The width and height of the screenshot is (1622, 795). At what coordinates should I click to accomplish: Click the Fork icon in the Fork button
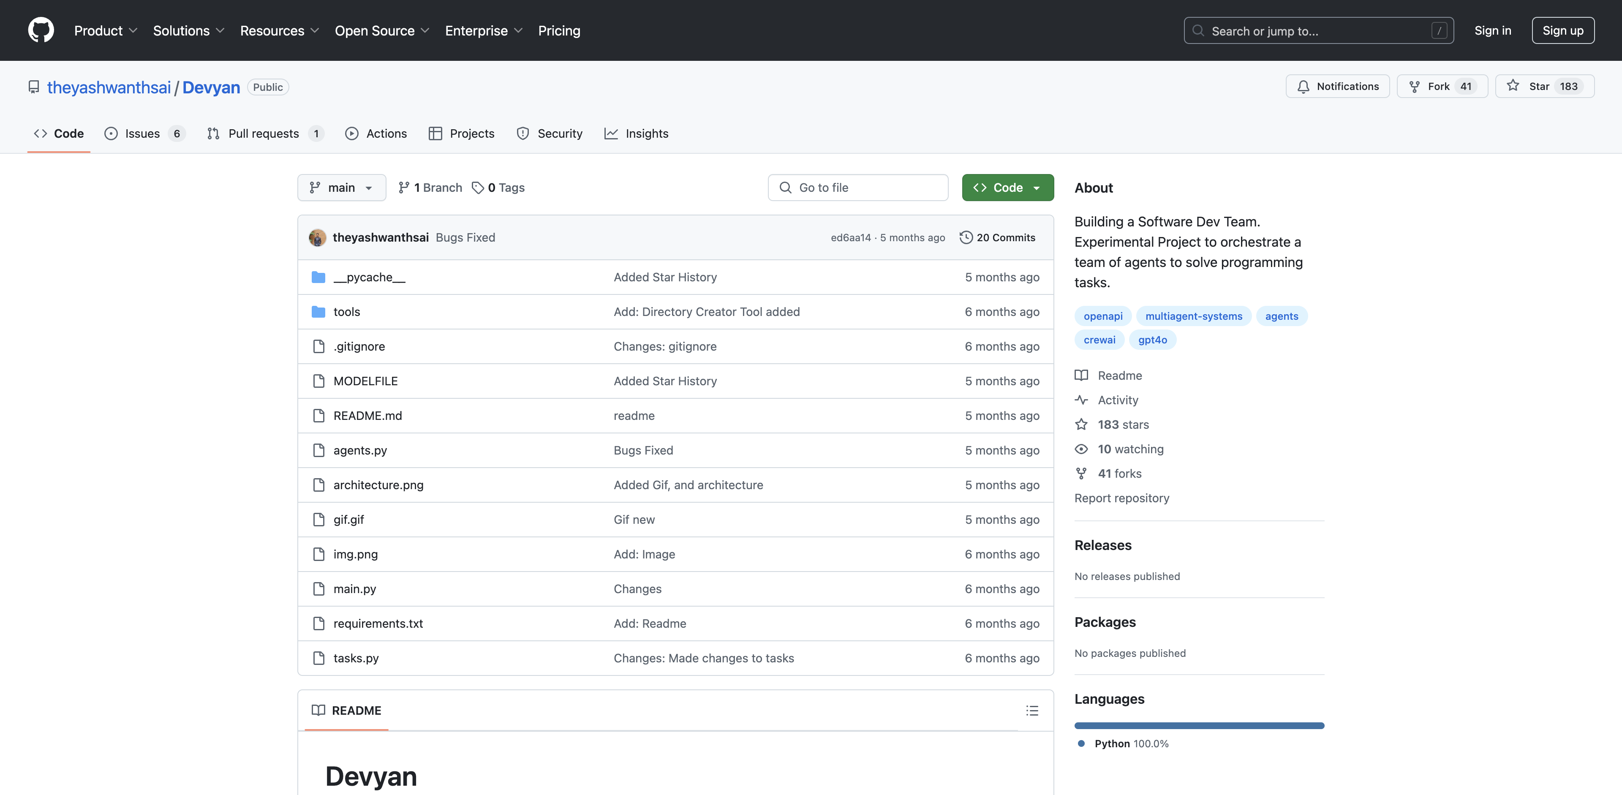1414,86
